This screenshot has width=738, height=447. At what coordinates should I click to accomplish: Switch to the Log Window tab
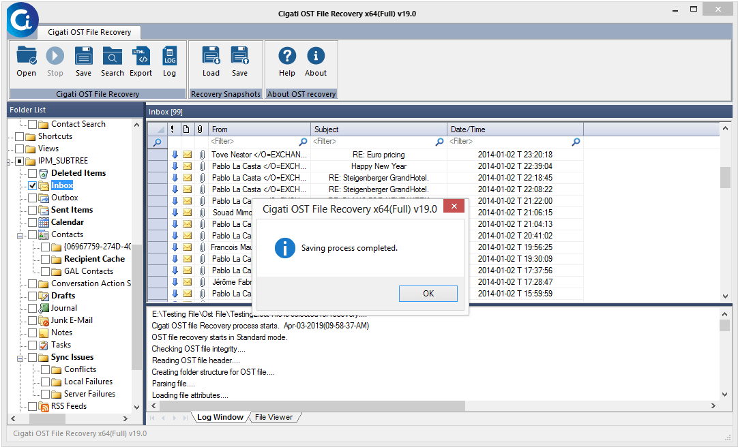tap(220, 418)
